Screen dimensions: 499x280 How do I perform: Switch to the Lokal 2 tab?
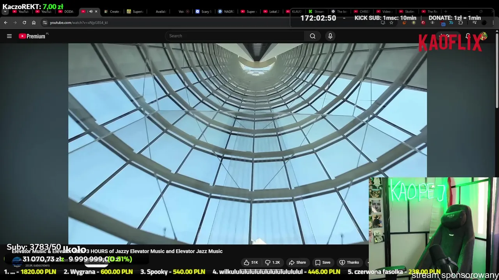click(272, 11)
